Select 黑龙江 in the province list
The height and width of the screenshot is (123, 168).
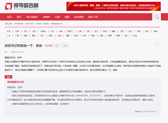click(x=70, y=31)
